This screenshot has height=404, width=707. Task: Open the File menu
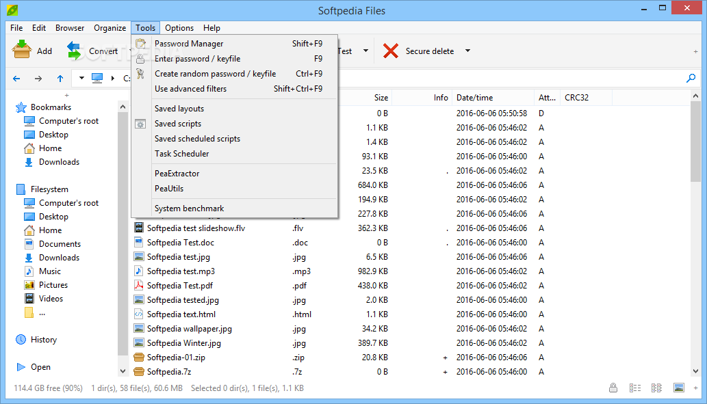(x=16, y=28)
